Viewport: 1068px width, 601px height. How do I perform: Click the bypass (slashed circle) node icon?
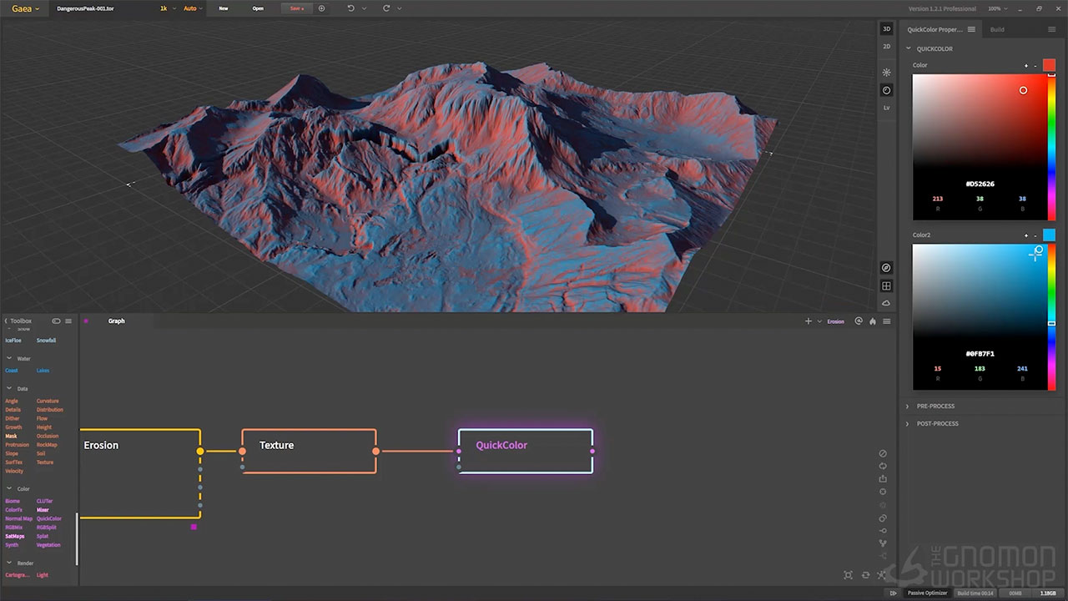point(883,453)
